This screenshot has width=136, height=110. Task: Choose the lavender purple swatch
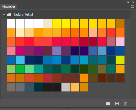(x=57, y=51)
